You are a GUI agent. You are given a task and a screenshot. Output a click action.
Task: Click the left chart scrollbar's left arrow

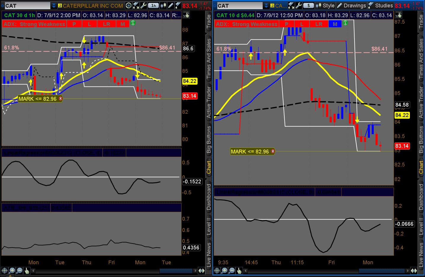pyautogui.click(x=33, y=271)
